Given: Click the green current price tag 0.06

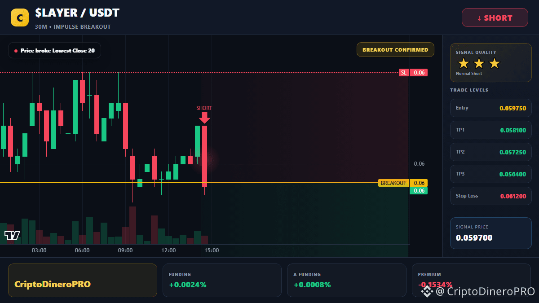Looking at the screenshot, I should 419,191.
